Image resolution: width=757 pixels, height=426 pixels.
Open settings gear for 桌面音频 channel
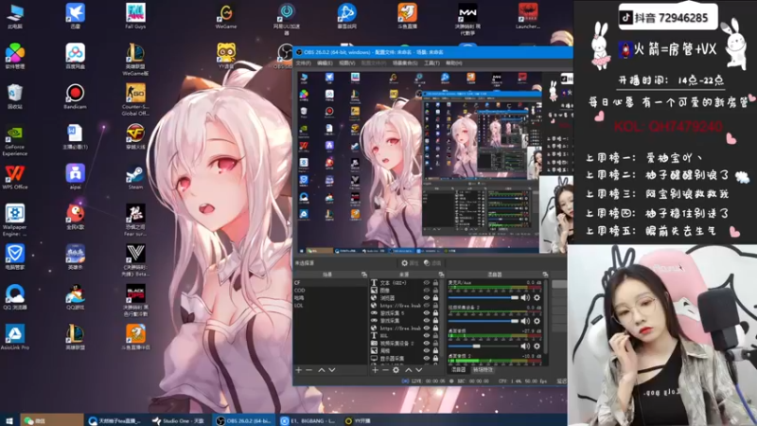coord(537,346)
